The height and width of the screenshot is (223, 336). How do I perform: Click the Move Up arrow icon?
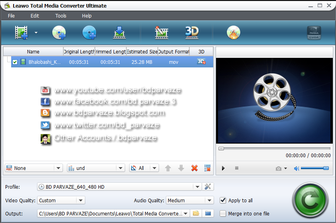(168, 168)
